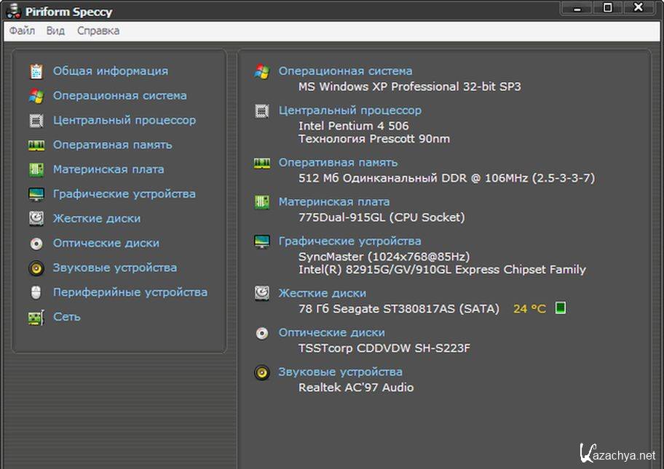Viewport: 664px width, 469px height.
Task: Select Оптические диски in the sidebar
Action: [x=106, y=243]
